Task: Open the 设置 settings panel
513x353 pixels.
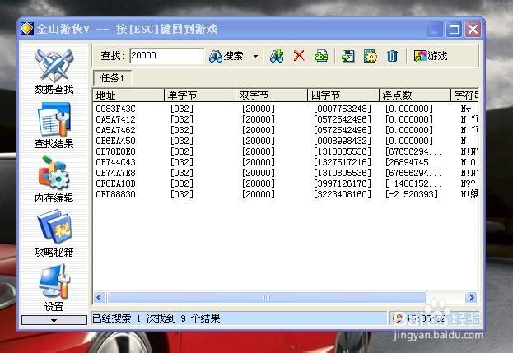Action: [54, 288]
